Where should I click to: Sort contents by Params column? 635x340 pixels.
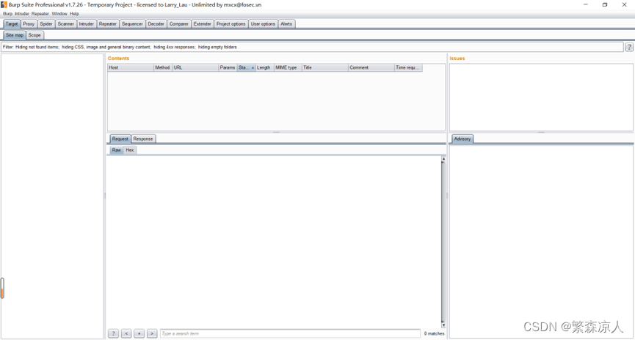click(x=228, y=67)
